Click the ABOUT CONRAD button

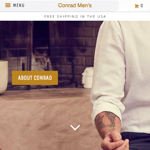[x=35, y=78]
